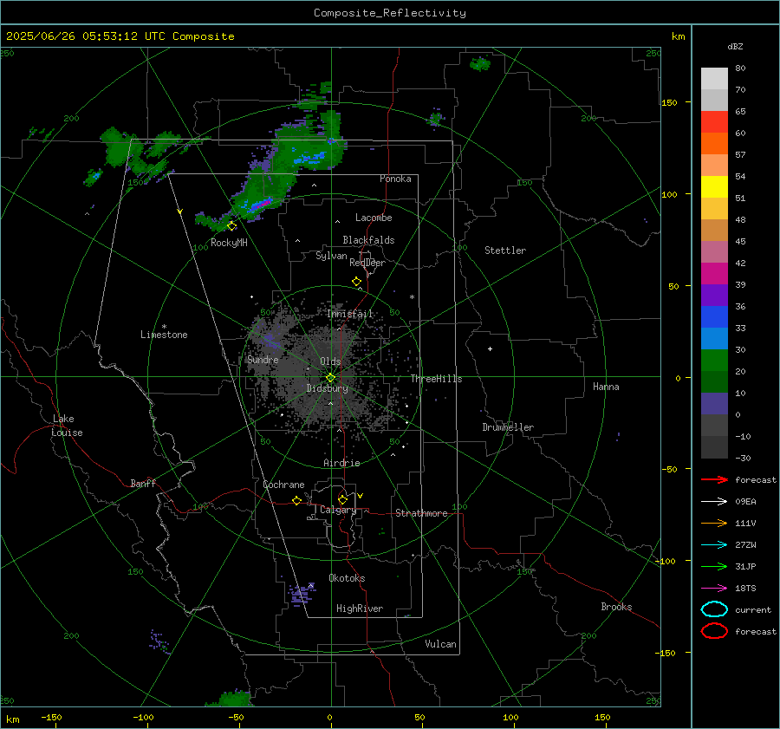
Task: Click the Okotoks town label
Action: click(x=347, y=578)
